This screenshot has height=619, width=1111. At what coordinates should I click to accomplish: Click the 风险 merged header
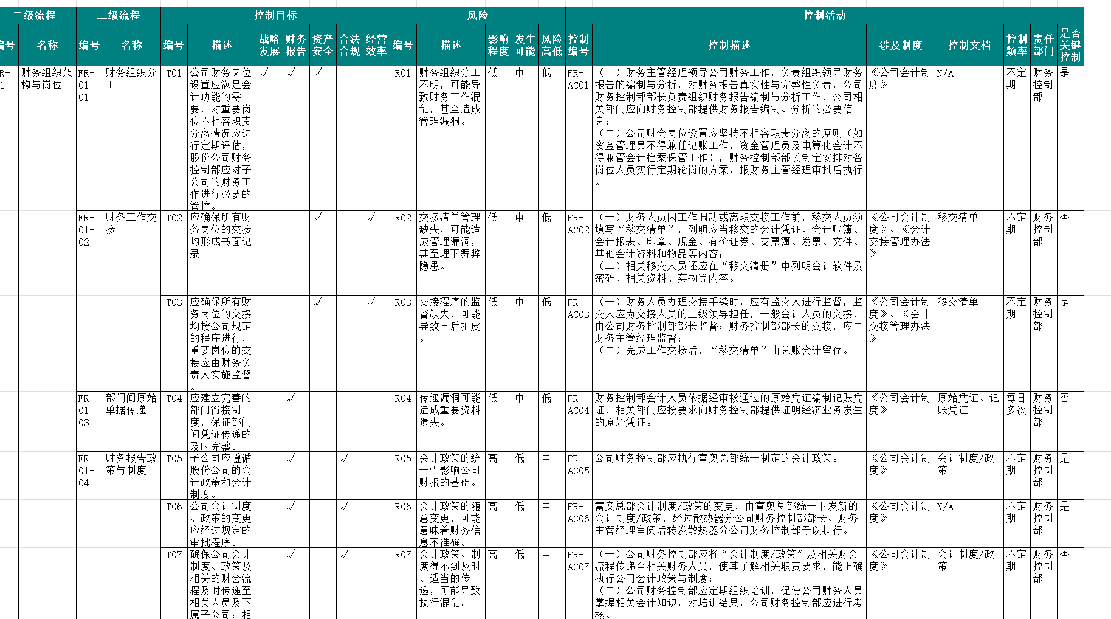pyautogui.click(x=478, y=15)
